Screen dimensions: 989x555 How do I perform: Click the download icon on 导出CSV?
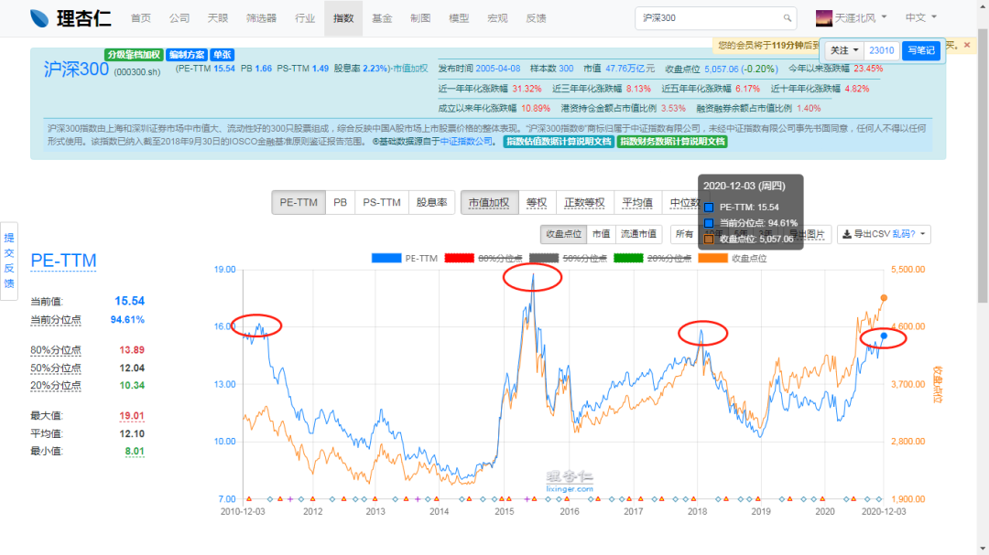[x=847, y=234]
